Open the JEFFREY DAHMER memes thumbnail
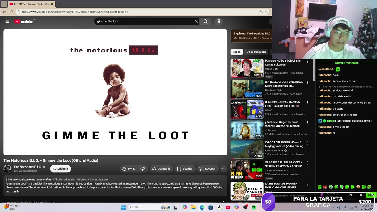Image resolution: width=377 pixels, height=212 pixels. point(247,191)
